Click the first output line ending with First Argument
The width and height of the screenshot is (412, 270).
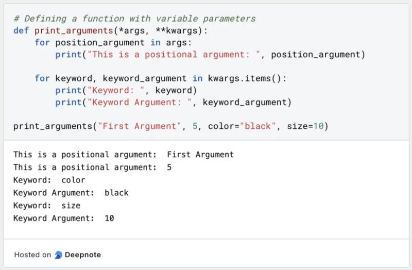pos(124,155)
